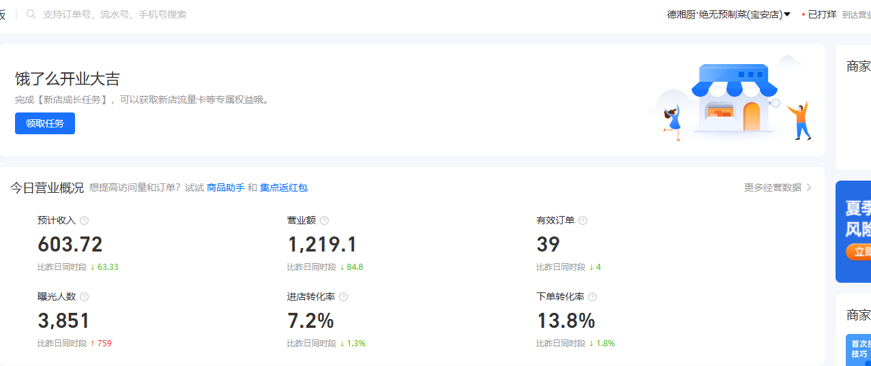Click the 3,851 exposure count value
This screenshot has height=366, width=871.
coord(64,320)
